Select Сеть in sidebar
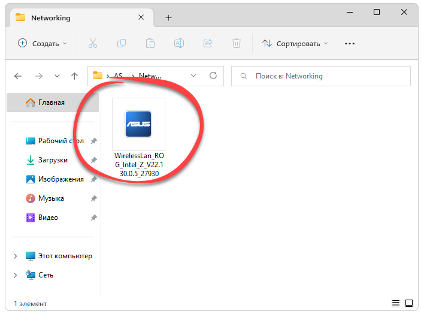421x314 pixels. 39,275
